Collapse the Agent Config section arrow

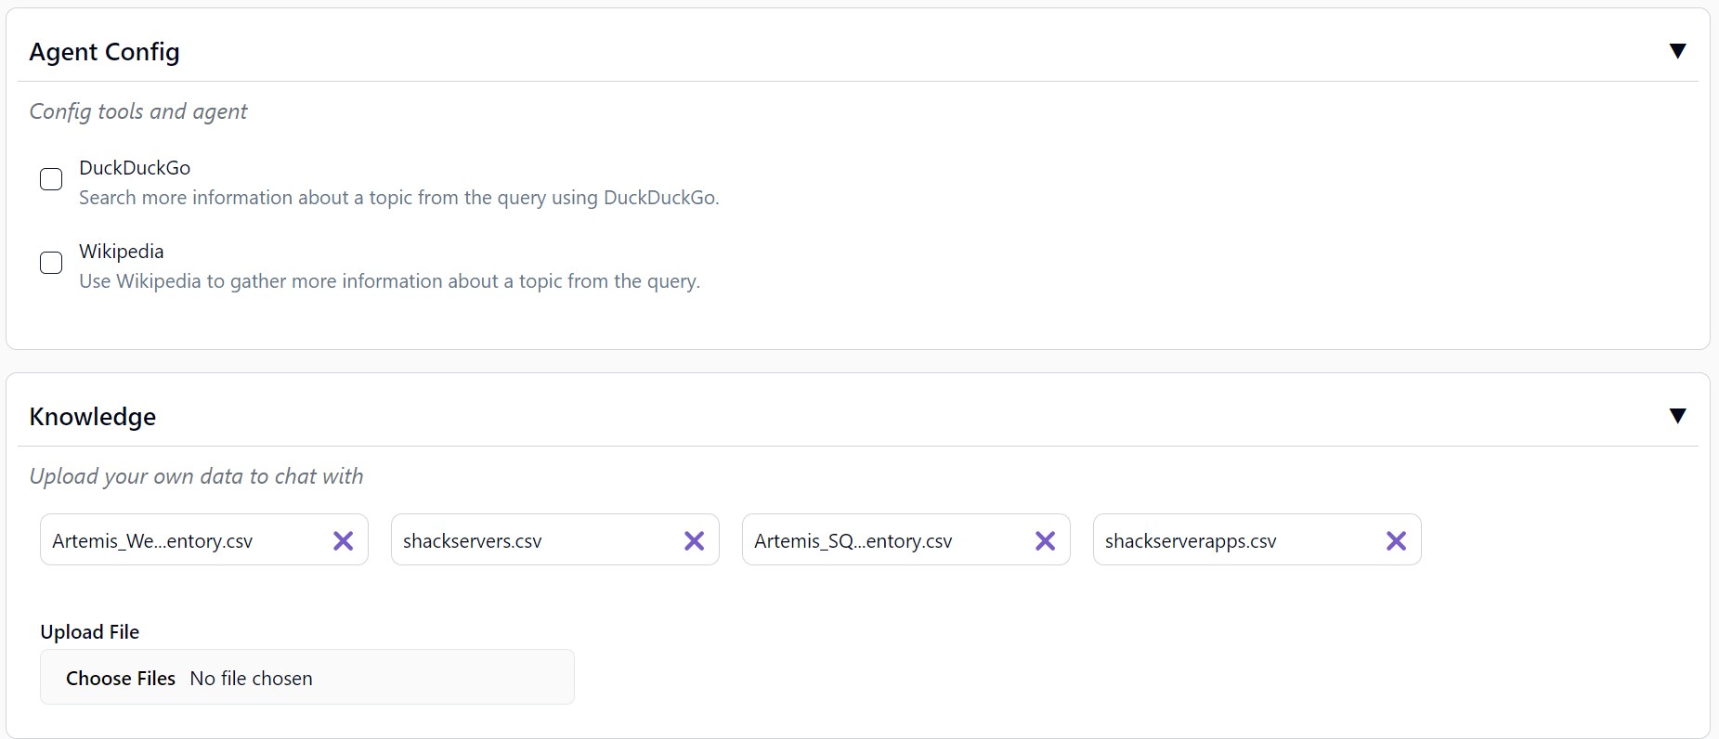[1677, 51]
